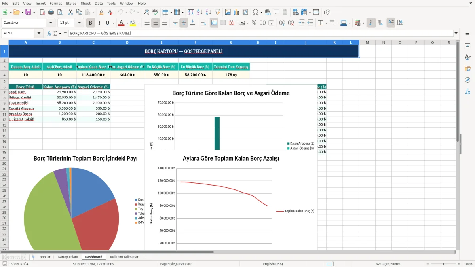This screenshot has width=475, height=267.
Task: Expand the formula bar arrow
Action: pos(456,34)
